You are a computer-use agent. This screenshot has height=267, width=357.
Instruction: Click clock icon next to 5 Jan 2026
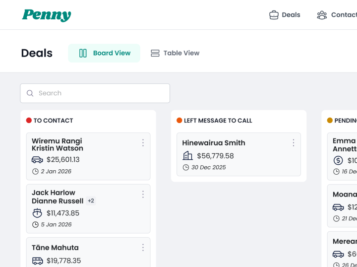coord(35,225)
